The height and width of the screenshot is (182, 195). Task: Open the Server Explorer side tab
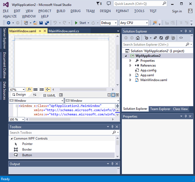4,38
